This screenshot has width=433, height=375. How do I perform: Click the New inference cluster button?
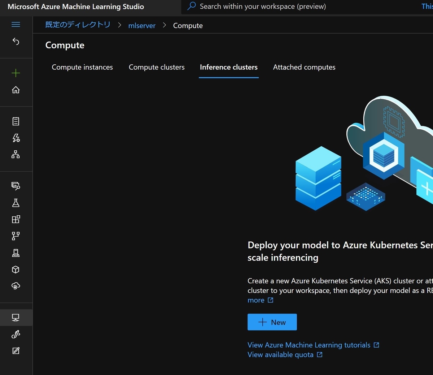pos(272,322)
